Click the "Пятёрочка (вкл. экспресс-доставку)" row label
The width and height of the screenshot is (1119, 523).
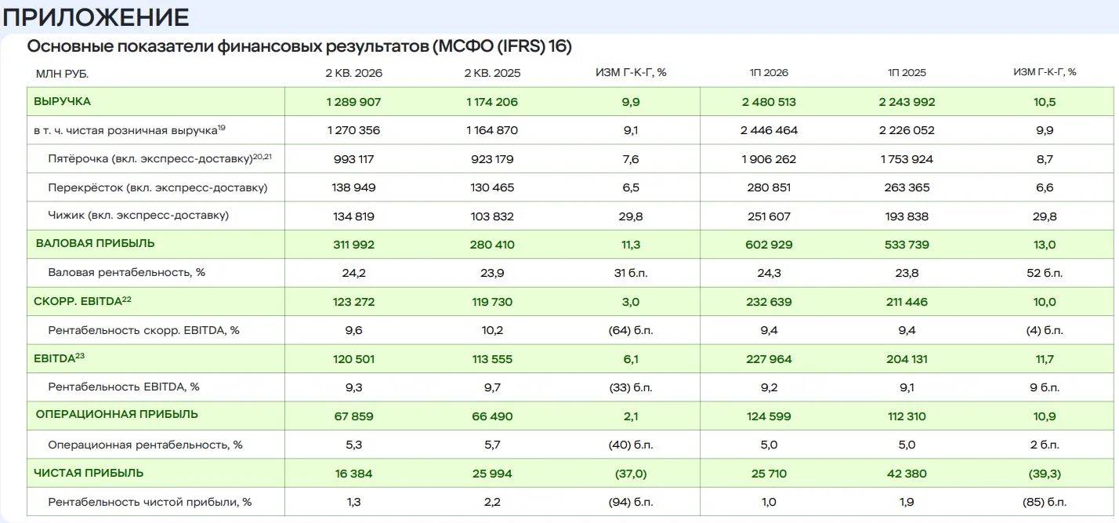click(160, 159)
